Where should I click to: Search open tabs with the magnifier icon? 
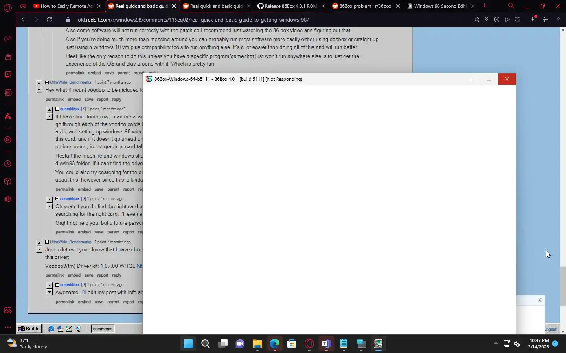tap(511, 6)
